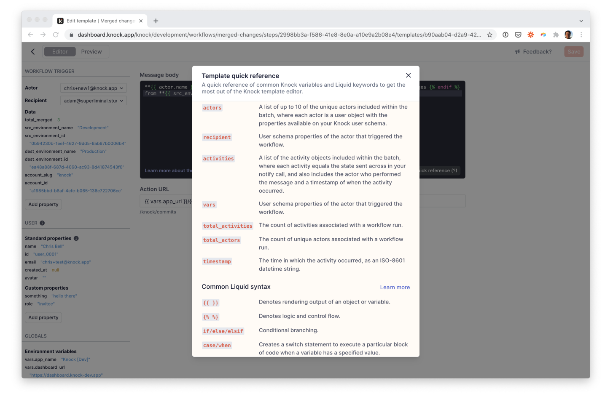The width and height of the screenshot is (613, 394).
Task: Click Add property under the Data section
Action: [43, 204]
